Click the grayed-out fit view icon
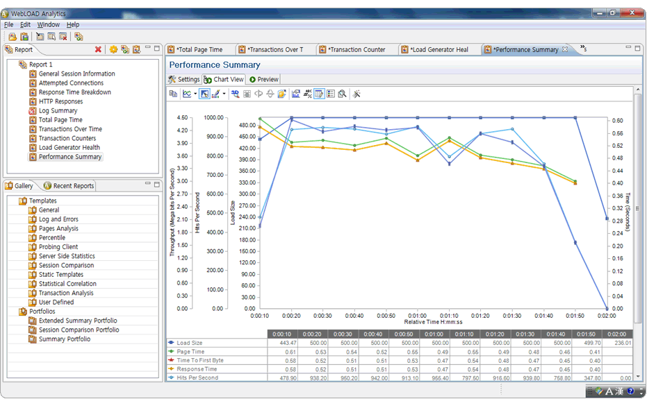 [247, 94]
